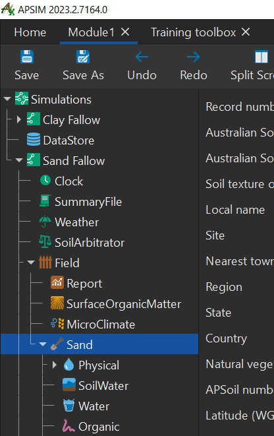Close the Training toolbox tab
The width and height of the screenshot is (274, 436).
pyautogui.click(x=246, y=32)
